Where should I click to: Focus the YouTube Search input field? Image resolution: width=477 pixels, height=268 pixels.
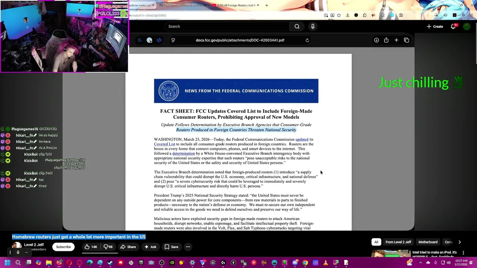pyautogui.click(x=227, y=26)
